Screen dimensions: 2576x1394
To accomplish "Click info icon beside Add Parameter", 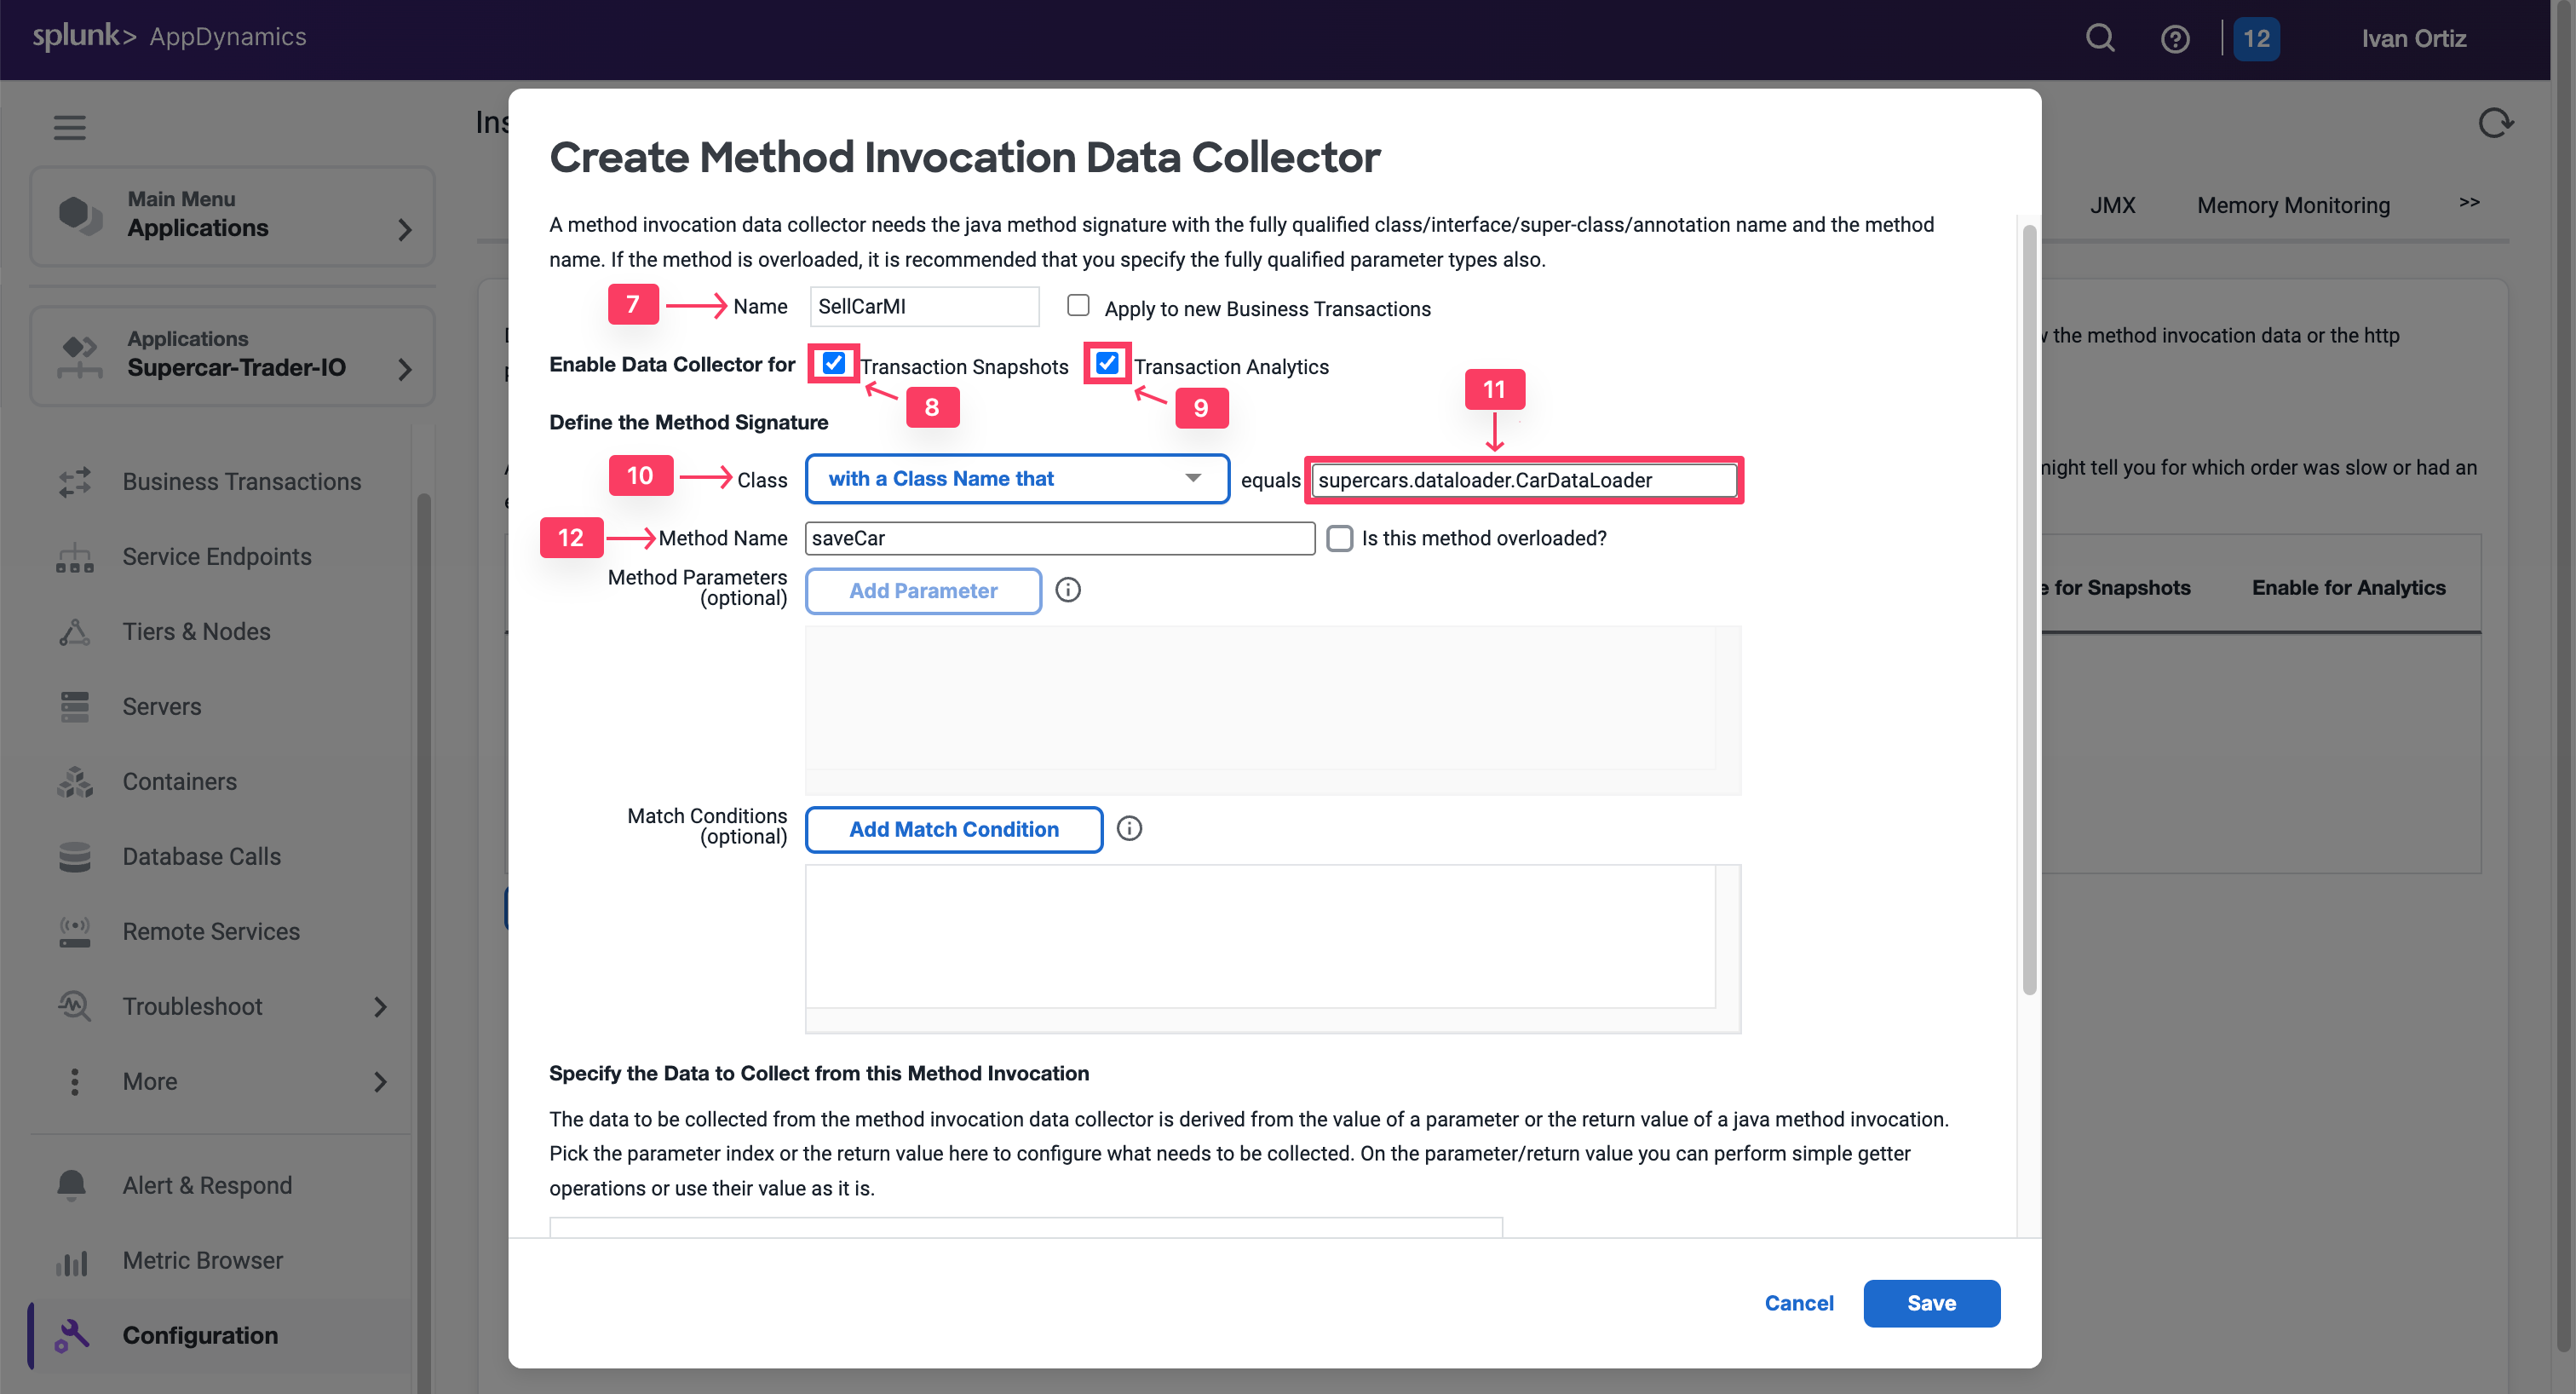I will pos(1068,590).
